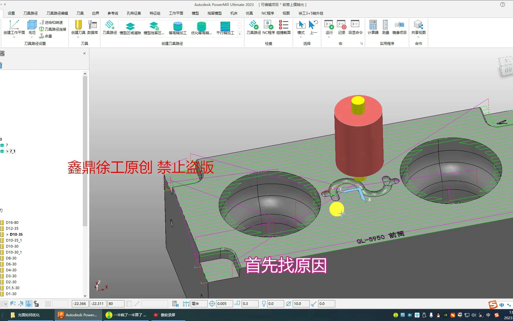Select the 7_1 toolpath entry

(12, 151)
